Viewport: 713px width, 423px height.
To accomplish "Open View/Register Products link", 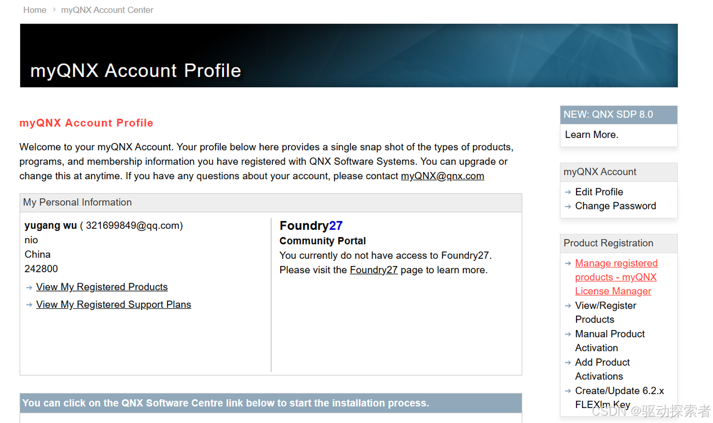I will (x=605, y=312).
